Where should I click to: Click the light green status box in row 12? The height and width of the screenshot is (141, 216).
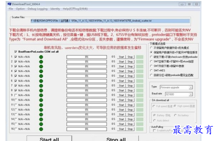140,110
